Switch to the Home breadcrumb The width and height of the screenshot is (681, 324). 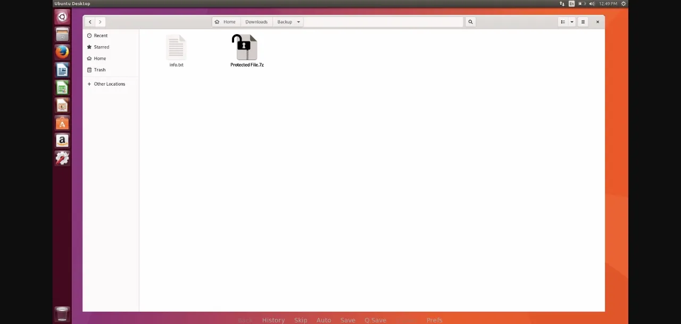(x=226, y=21)
